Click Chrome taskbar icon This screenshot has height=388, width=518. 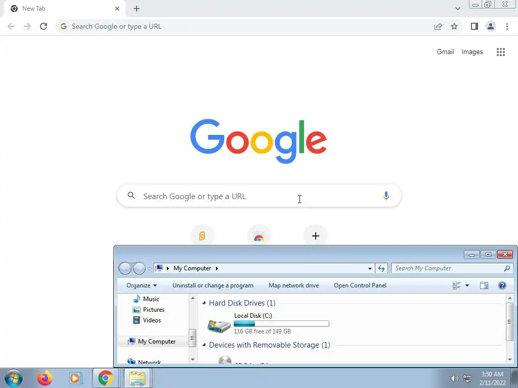click(x=105, y=378)
